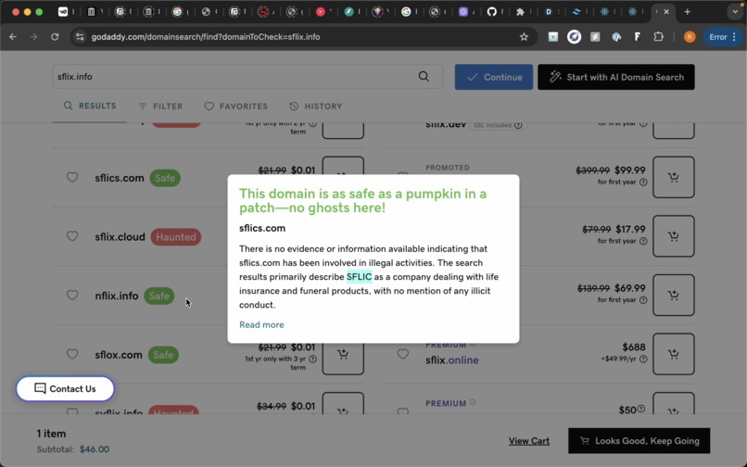Open the extensions puzzle icon in the toolbar
The image size is (747, 467).
658,37
